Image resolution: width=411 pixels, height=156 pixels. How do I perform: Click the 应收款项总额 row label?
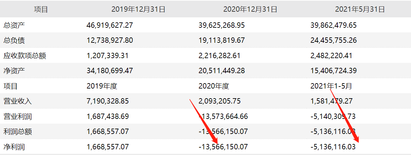pos(25,56)
